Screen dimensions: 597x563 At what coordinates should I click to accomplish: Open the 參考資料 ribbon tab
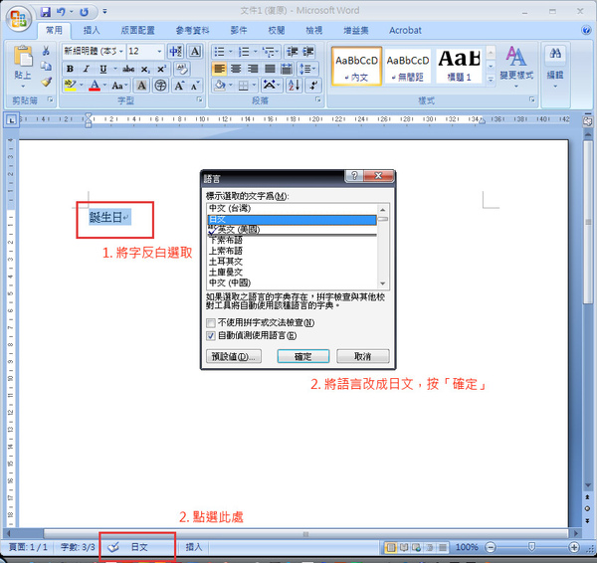click(192, 31)
